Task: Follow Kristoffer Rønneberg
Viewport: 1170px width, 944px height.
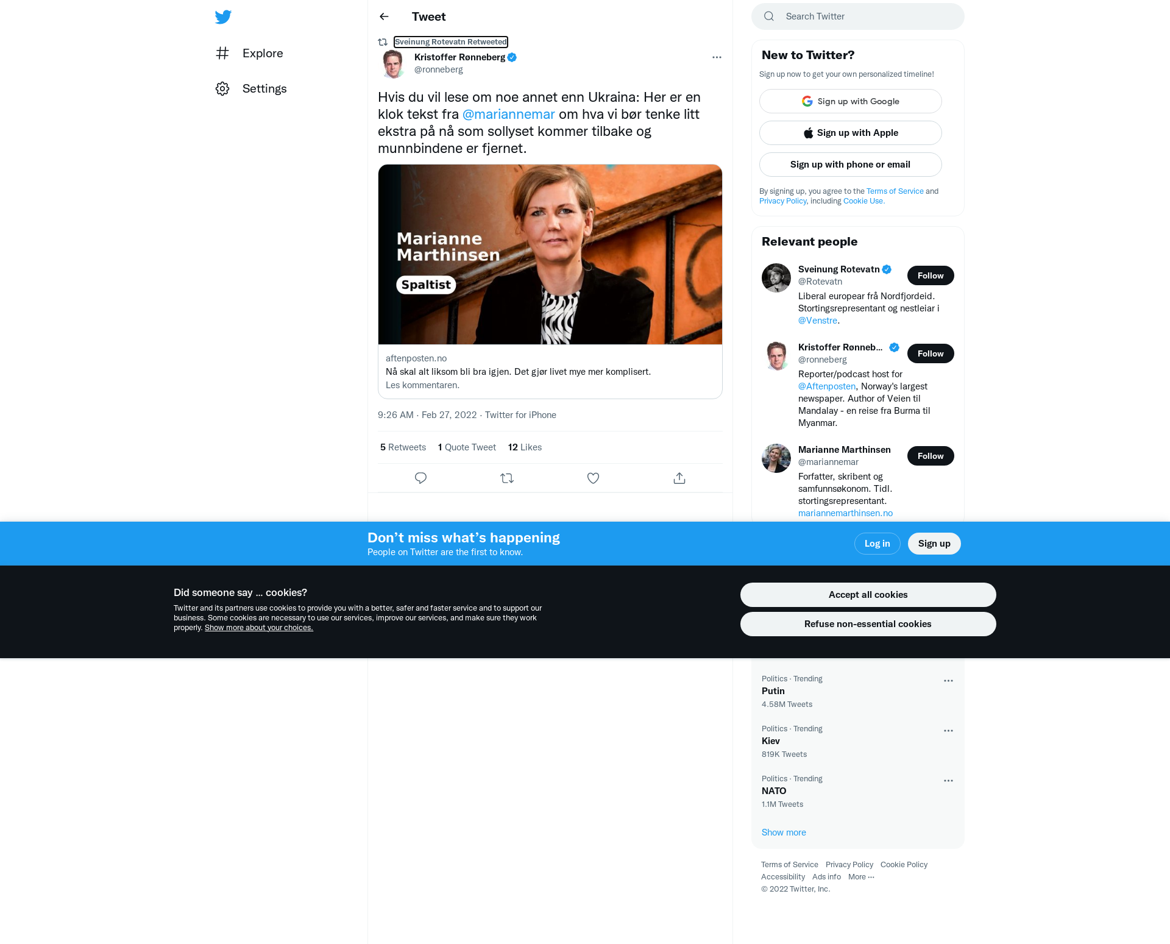Action: pos(931,353)
